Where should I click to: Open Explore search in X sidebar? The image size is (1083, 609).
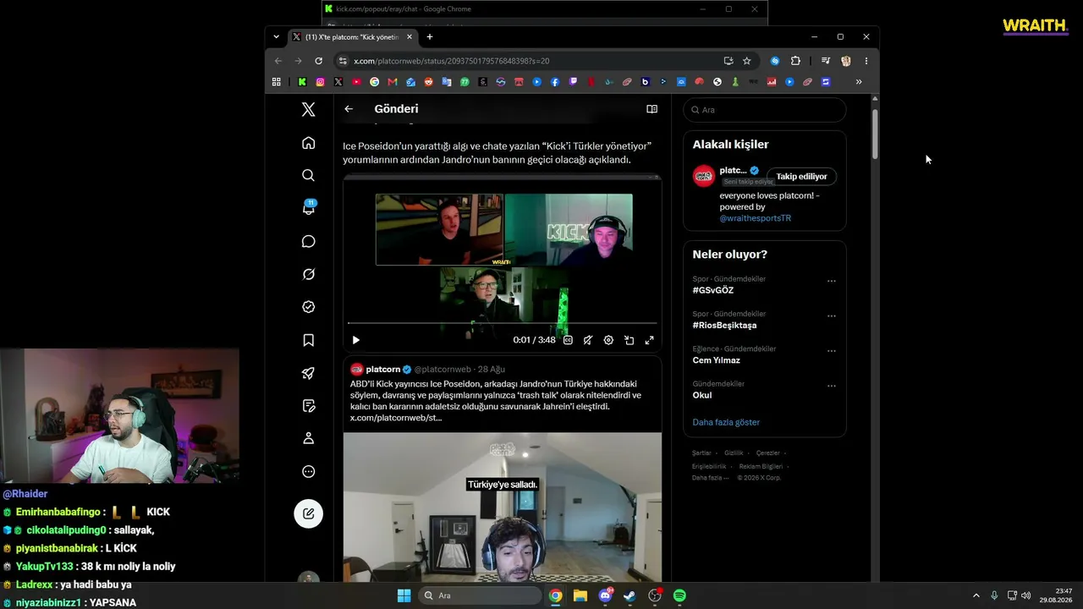(308, 175)
